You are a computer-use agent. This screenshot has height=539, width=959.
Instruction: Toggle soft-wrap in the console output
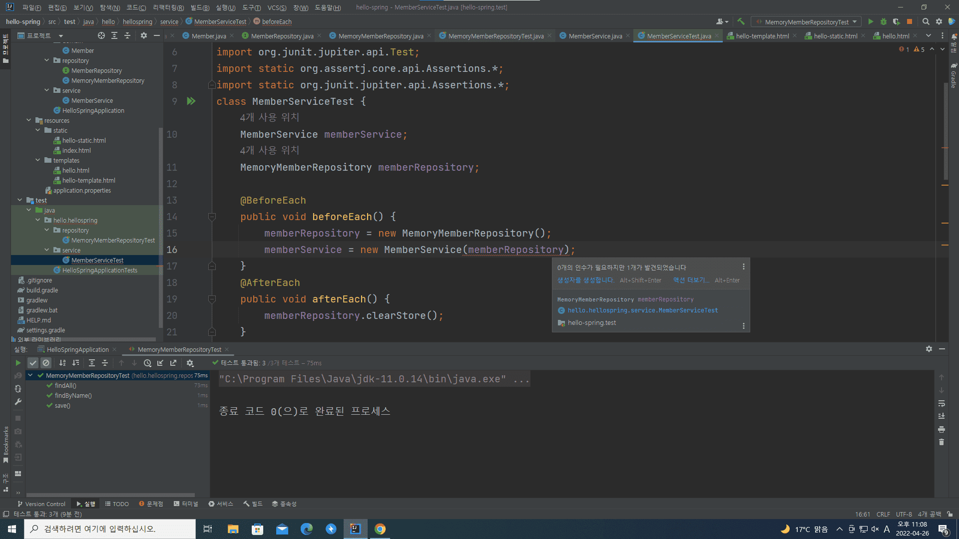(x=941, y=403)
